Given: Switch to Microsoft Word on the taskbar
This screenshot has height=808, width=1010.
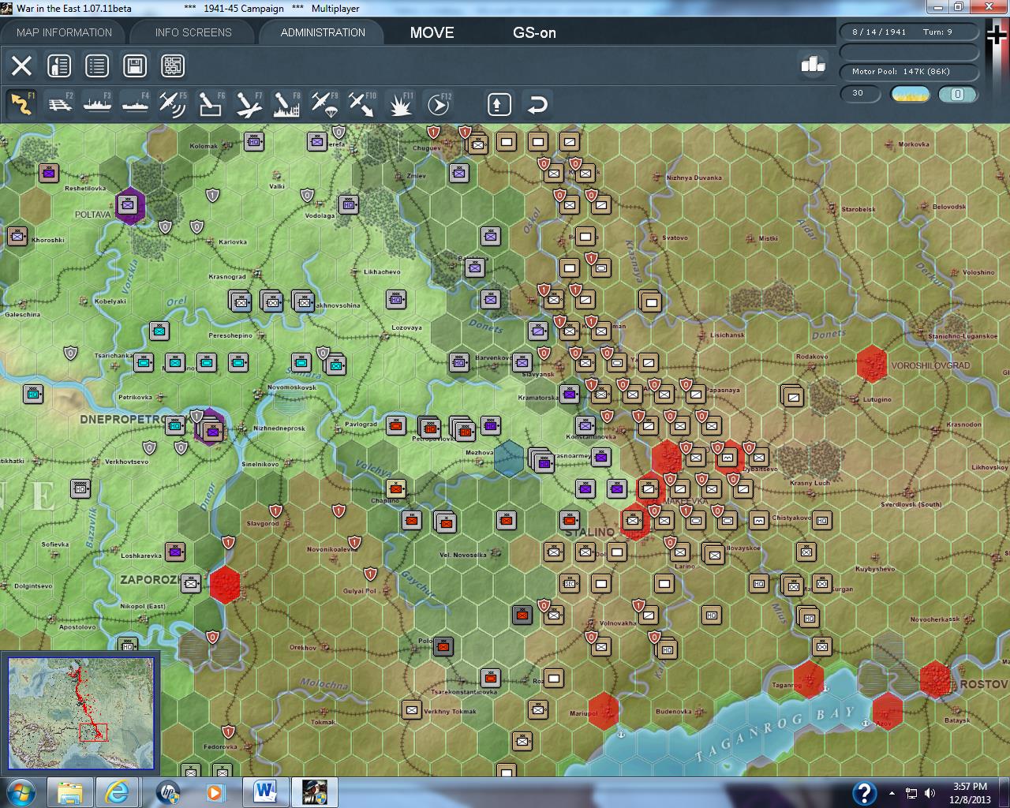Looking at the screenshot, I should pyautogui.click(x=264, y=792).
